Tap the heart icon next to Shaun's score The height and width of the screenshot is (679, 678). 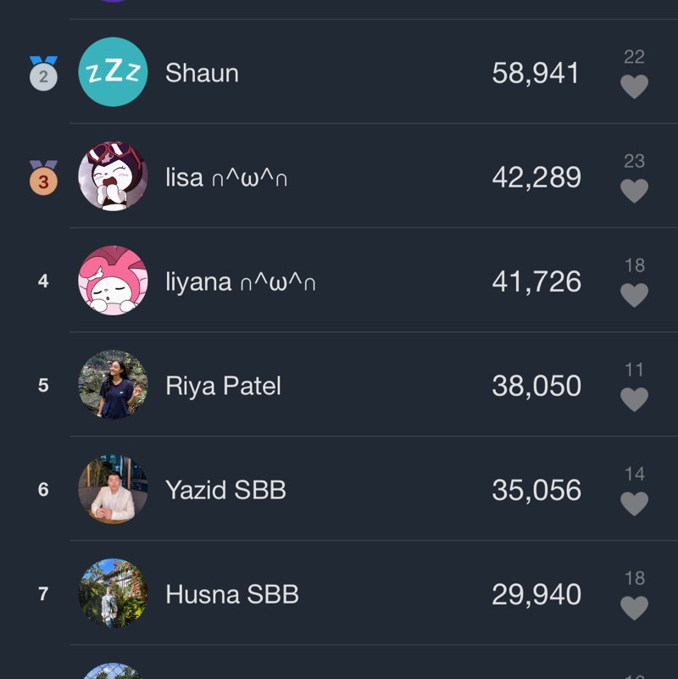(634, 86)
